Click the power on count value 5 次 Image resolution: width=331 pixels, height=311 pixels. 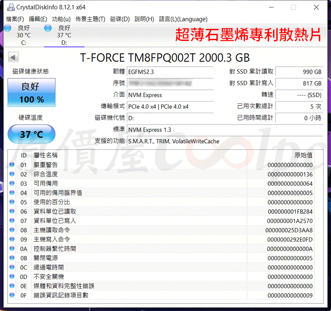click(x=300, y=107)
